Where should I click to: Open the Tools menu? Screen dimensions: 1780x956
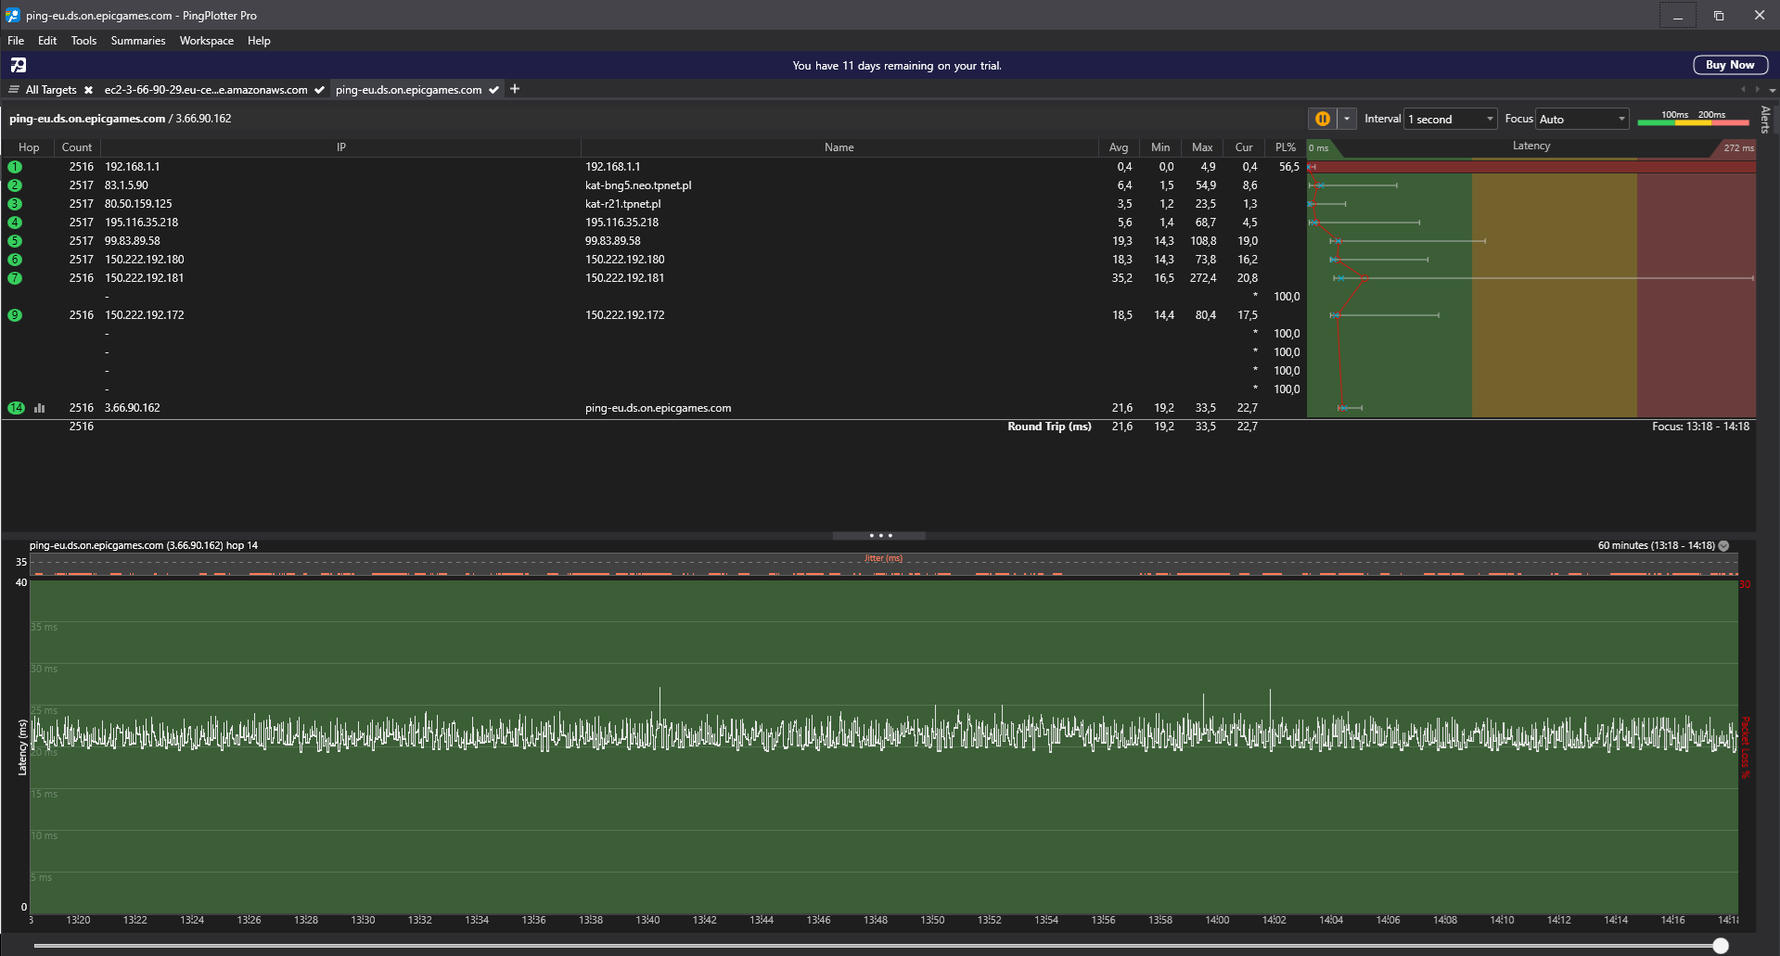[x=83, y=41]
